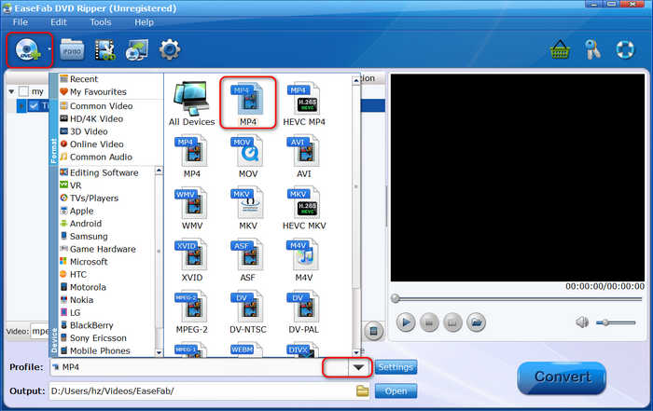Adjust the preview volume slider
The height and width of the screenshot is (411, 653).
tap(616, 322)
